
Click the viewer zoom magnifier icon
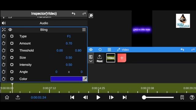(x=91, y=16)
